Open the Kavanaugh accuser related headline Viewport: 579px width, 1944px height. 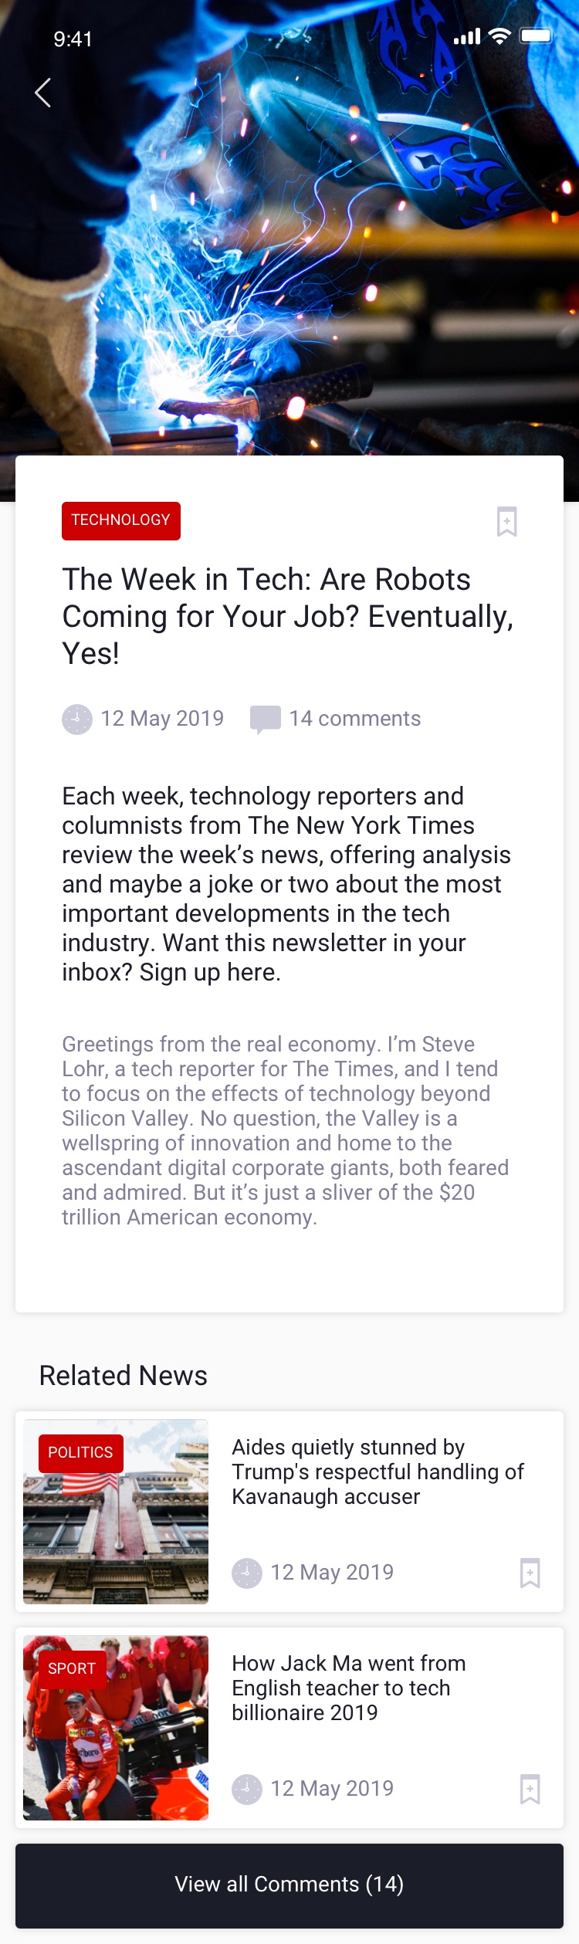[x=378, y=1472]
